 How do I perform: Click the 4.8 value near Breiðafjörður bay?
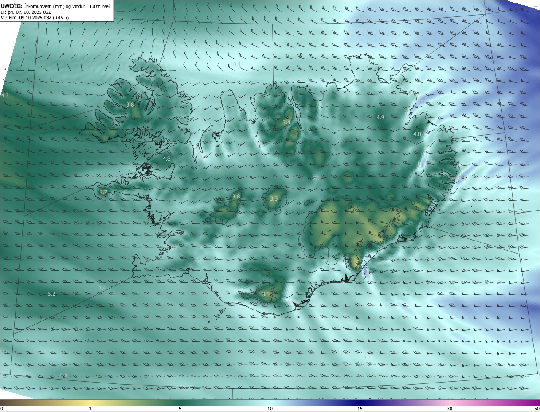tap(167, 158)
